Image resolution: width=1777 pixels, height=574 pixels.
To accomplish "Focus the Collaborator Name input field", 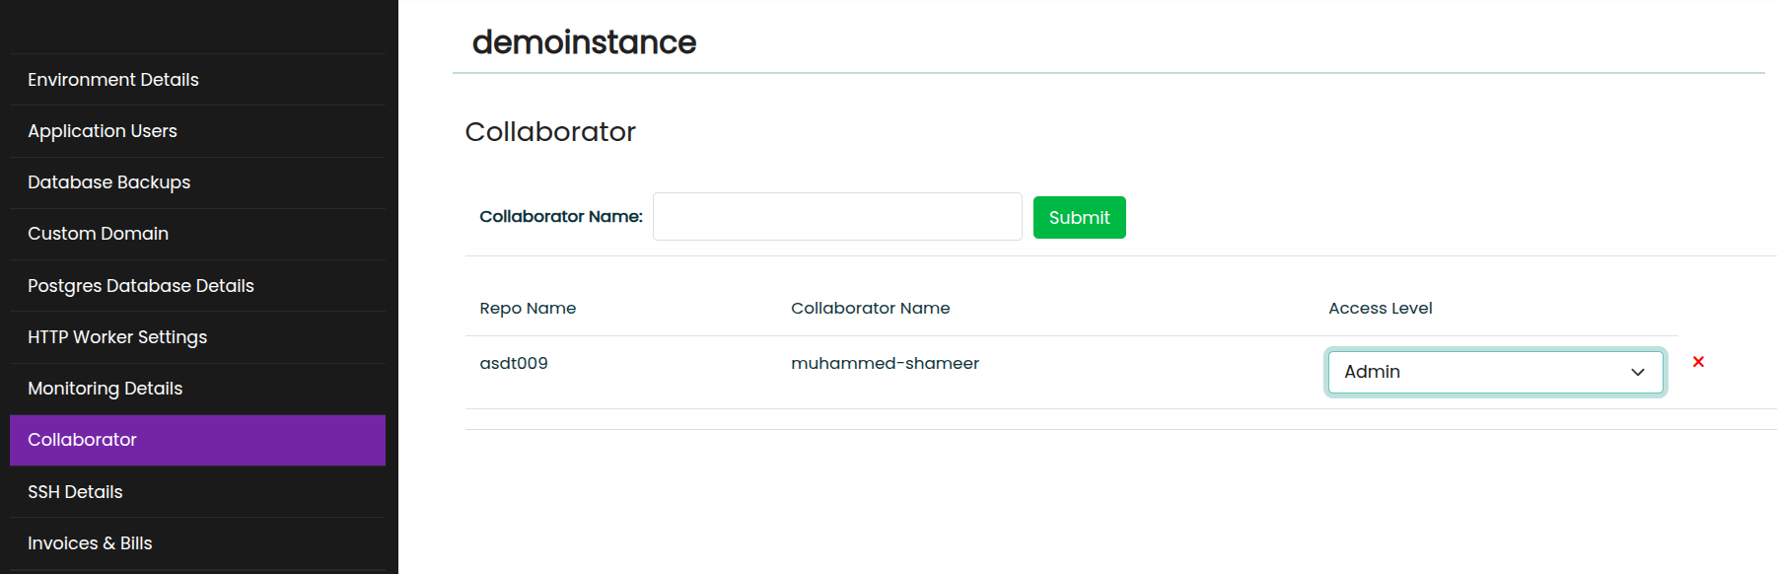I will [x=837, y=217].
